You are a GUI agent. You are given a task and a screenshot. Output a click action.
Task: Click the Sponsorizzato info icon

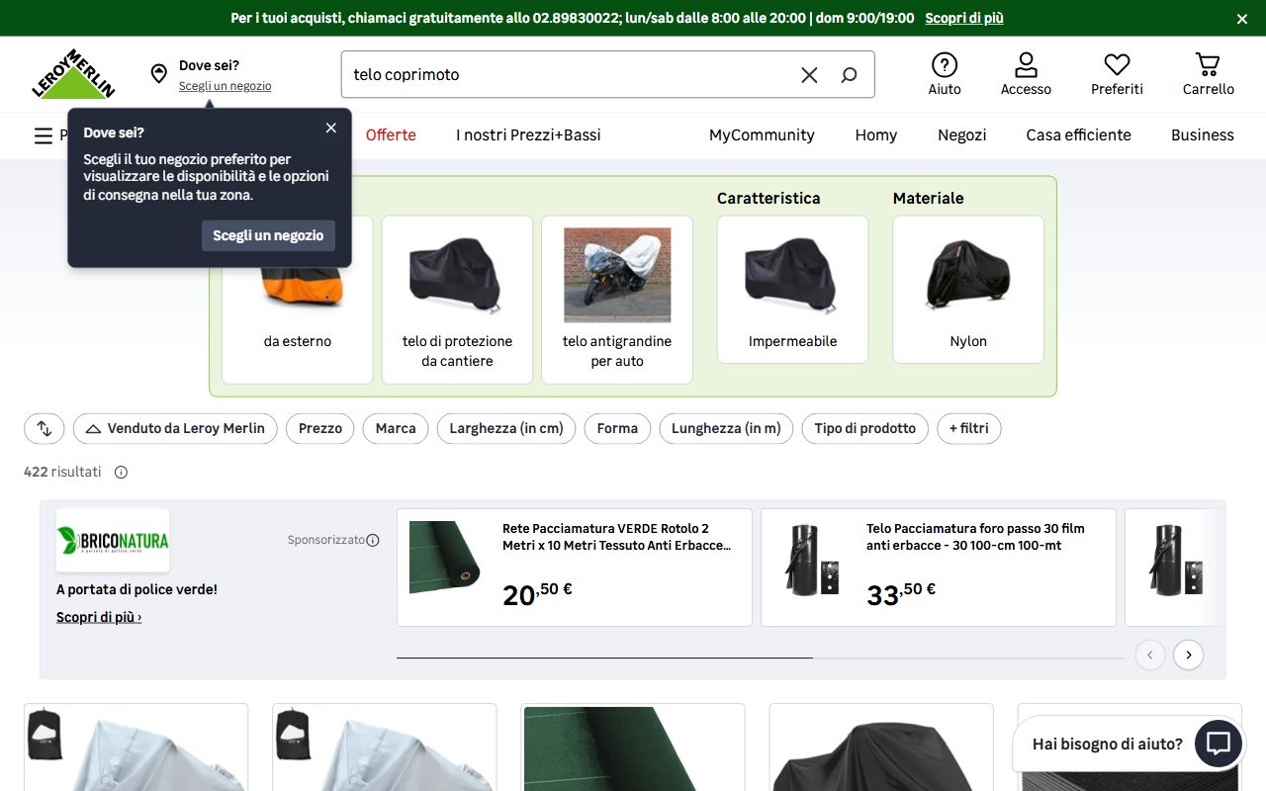click(373, 541)
